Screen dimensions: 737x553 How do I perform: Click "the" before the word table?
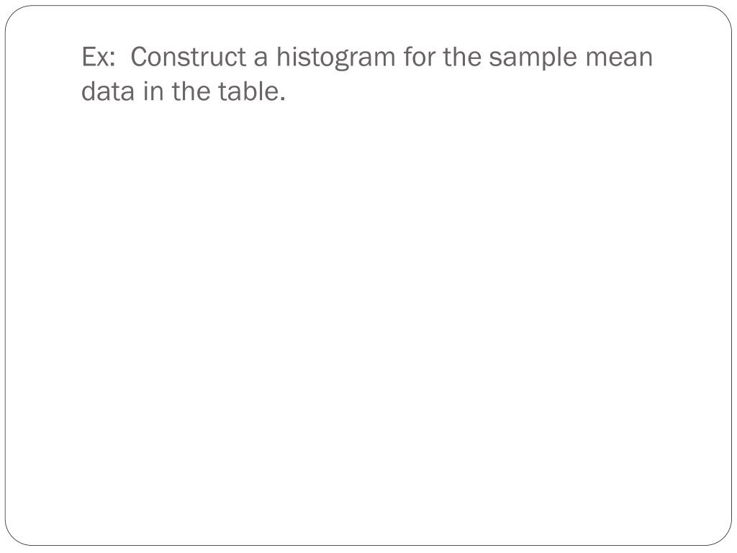(190, 91)
